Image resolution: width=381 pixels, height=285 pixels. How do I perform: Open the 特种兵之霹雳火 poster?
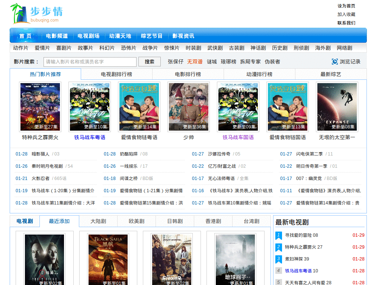pos(40,107)
